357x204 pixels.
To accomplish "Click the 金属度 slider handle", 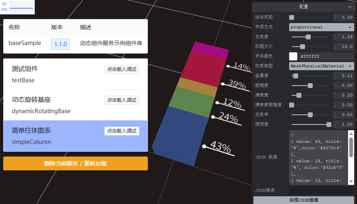I will (x=296, y=76).
